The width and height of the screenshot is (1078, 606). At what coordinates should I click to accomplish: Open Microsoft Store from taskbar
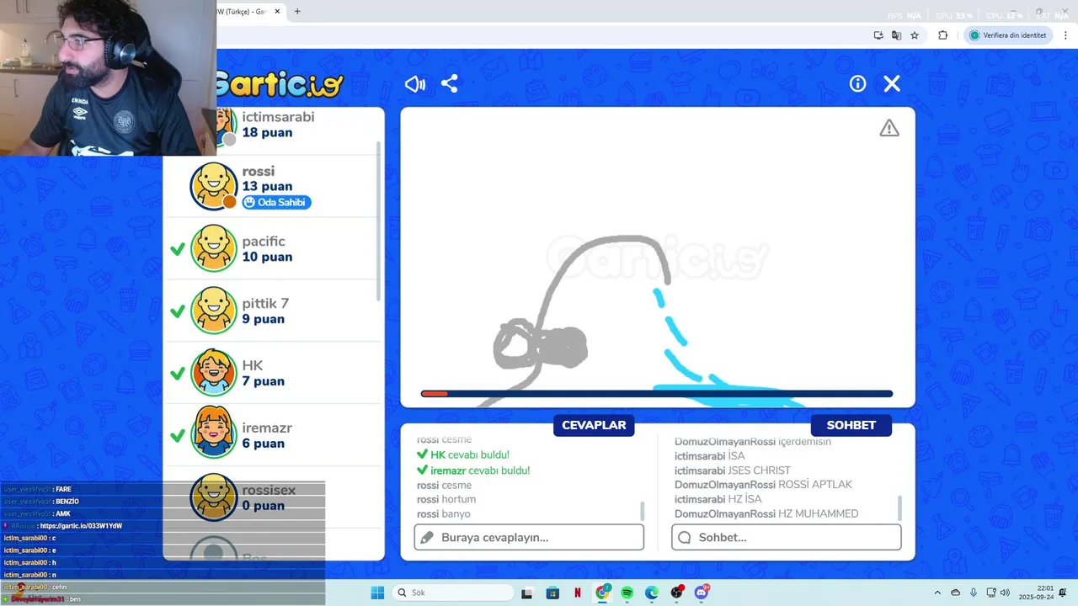pyautogui.click(x=552, y=593)
